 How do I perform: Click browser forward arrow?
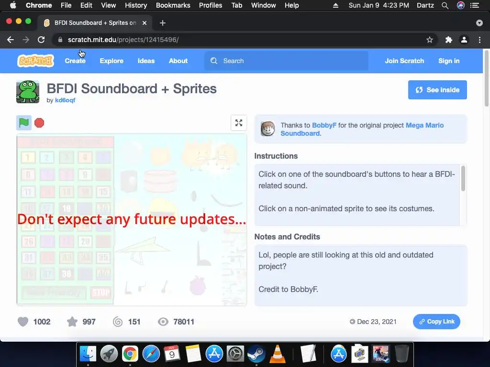(26, 40)
